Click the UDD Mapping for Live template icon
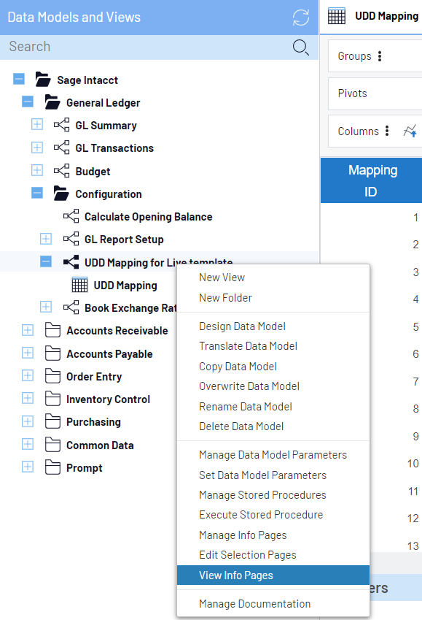Screen dimensions: 422x620 click(x=71, y=261)
